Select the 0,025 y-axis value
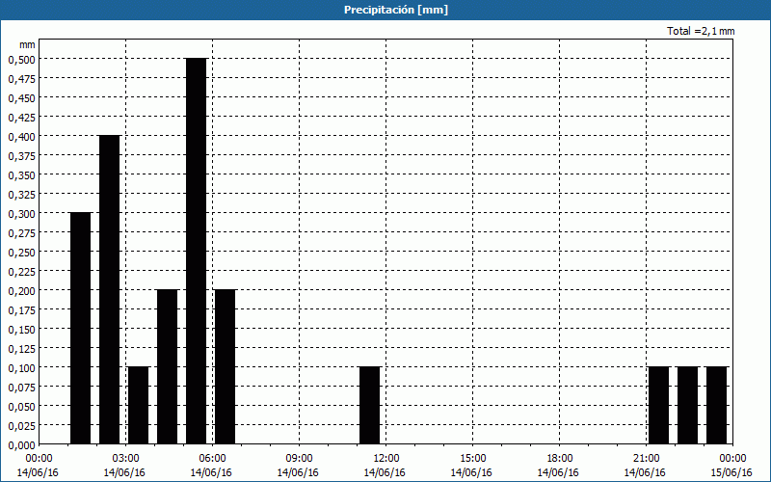This screenshot has height=482, width=771. (21, 426)
